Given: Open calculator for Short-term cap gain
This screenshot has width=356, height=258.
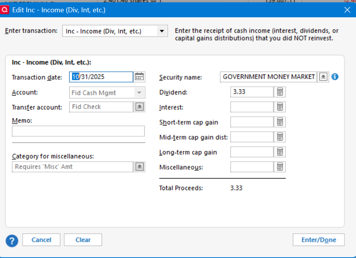Looking at the screenshot, I should (x=280, y=122).
